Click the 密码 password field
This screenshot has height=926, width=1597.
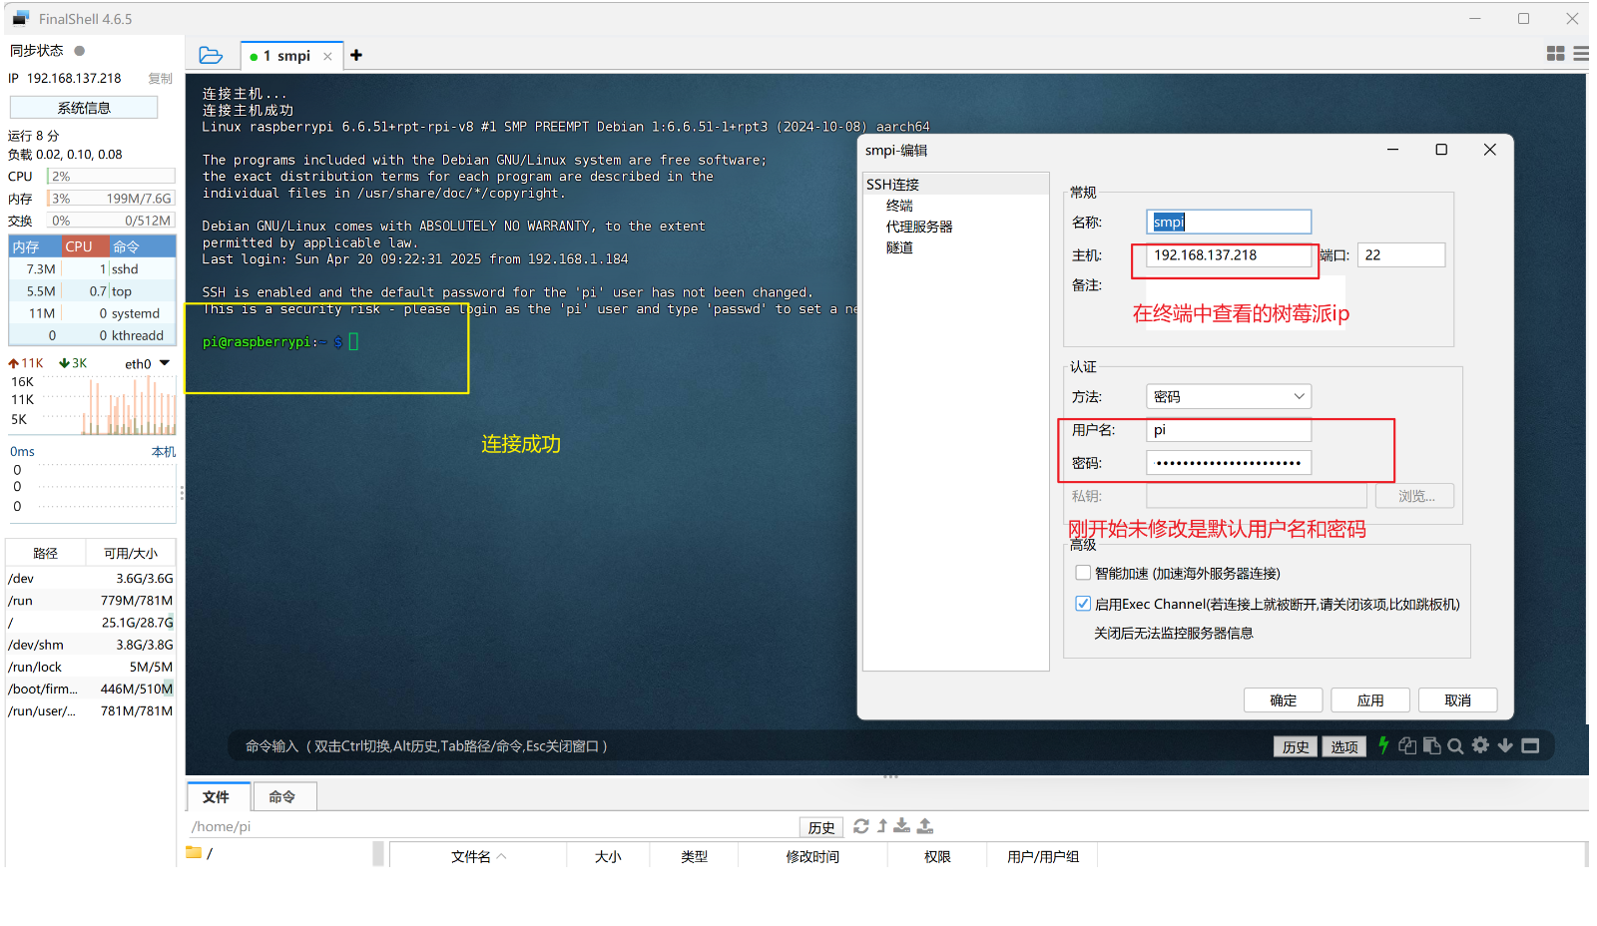(x=1229, y=462)
